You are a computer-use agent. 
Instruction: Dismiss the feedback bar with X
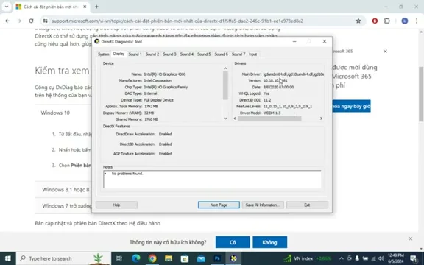click(411, 239)
